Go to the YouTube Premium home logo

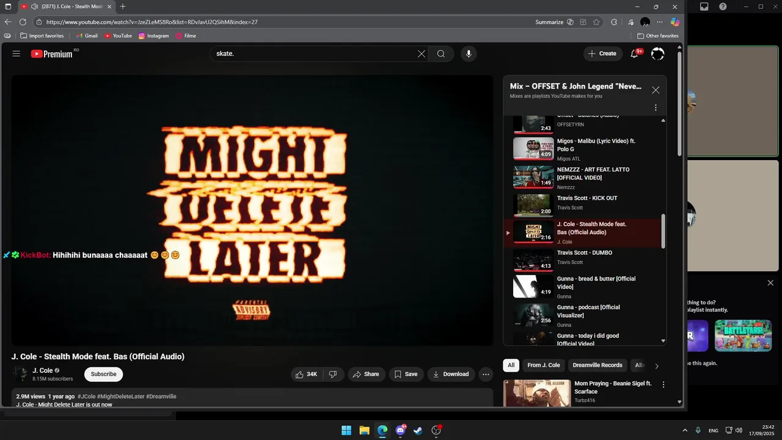point(52,54)
